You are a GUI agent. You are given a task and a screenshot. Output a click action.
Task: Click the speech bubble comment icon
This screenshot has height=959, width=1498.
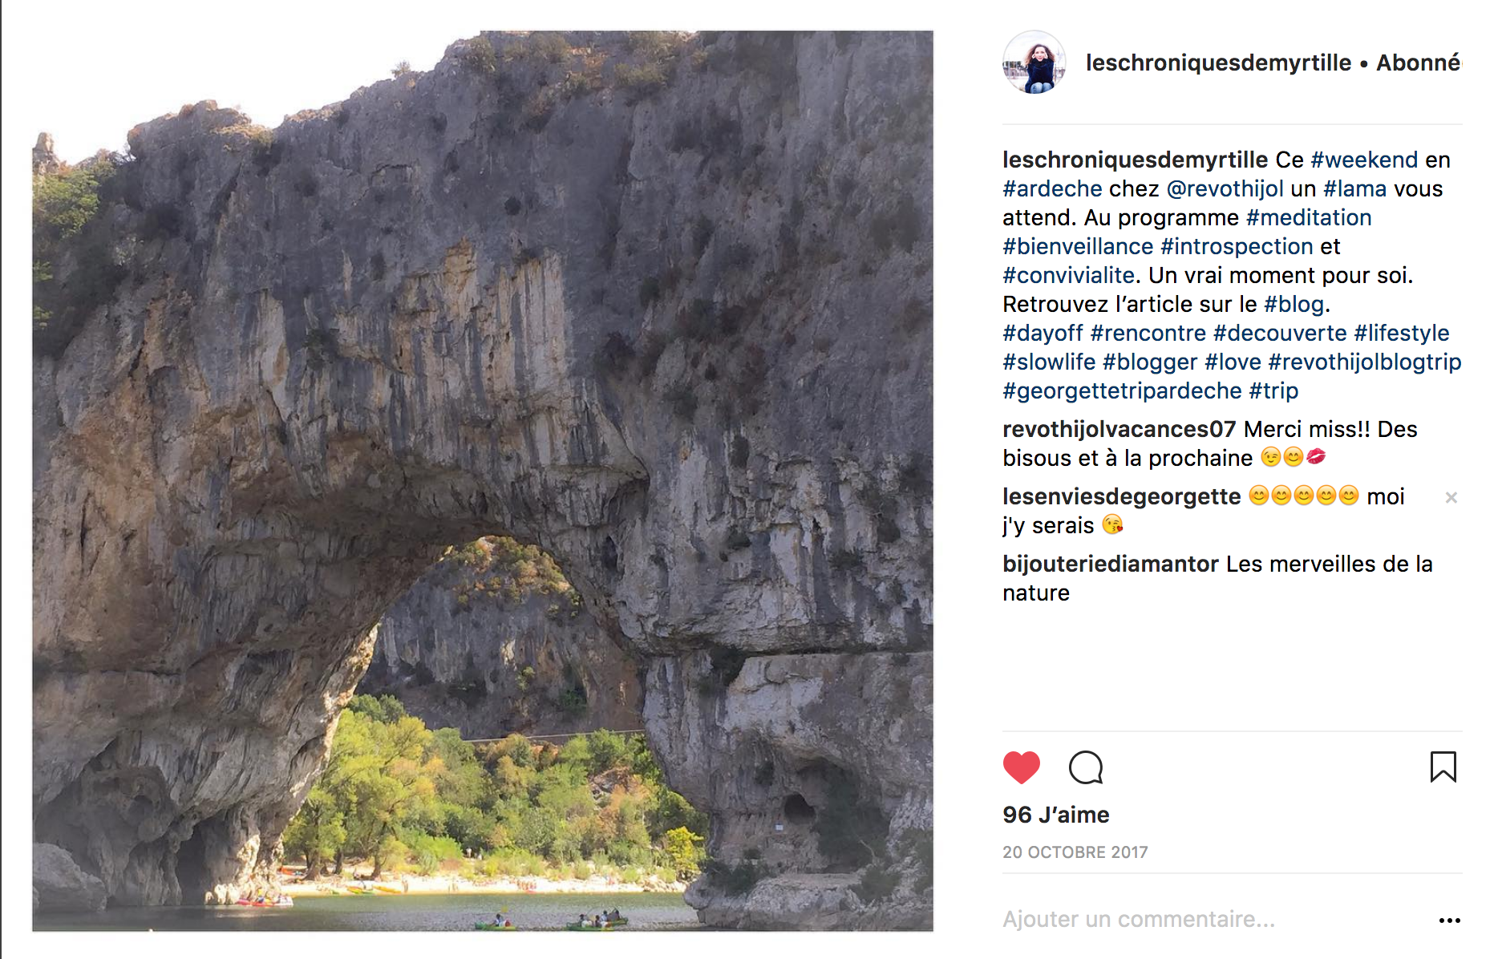[x=1086, y=767]
